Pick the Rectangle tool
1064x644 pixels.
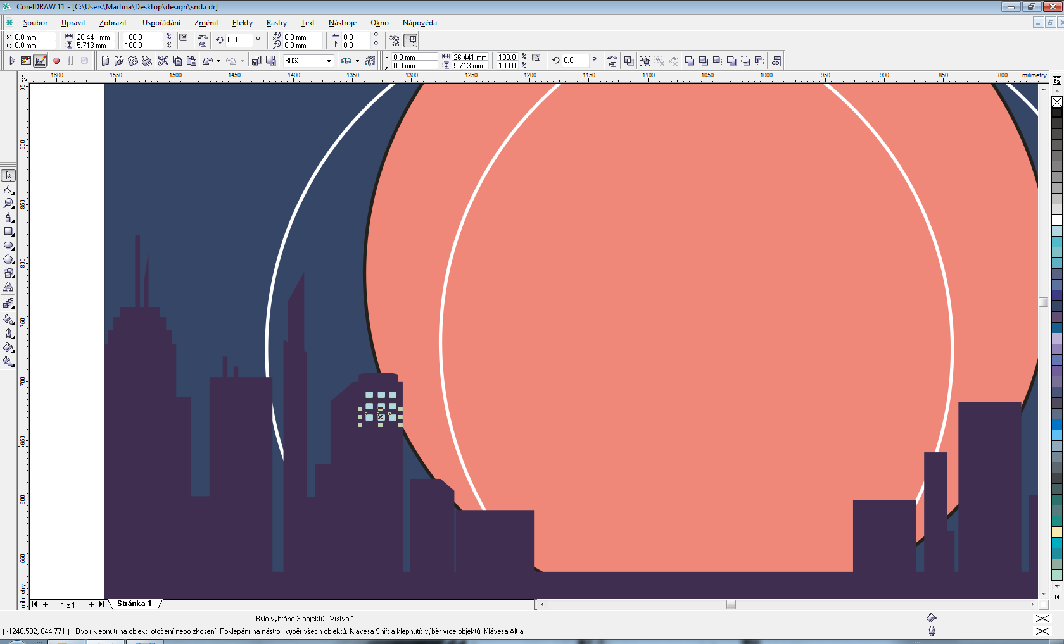9,232
